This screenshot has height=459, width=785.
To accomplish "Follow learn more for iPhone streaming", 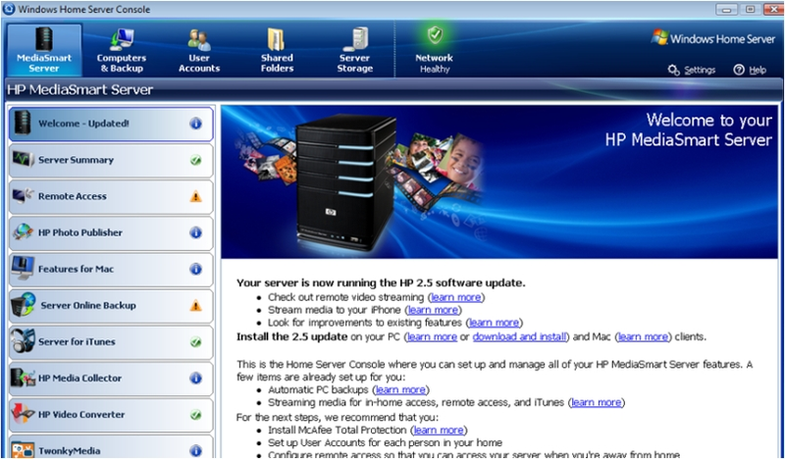I will (x=433, y=310).
